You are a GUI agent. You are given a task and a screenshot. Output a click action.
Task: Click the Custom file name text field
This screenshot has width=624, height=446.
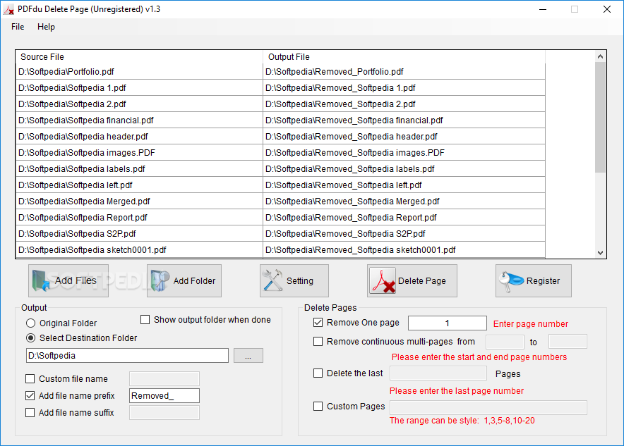click(164, 379)
